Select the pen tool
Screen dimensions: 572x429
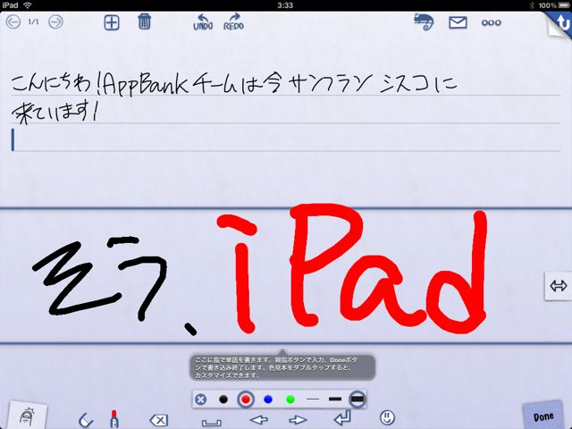[114, 419]
